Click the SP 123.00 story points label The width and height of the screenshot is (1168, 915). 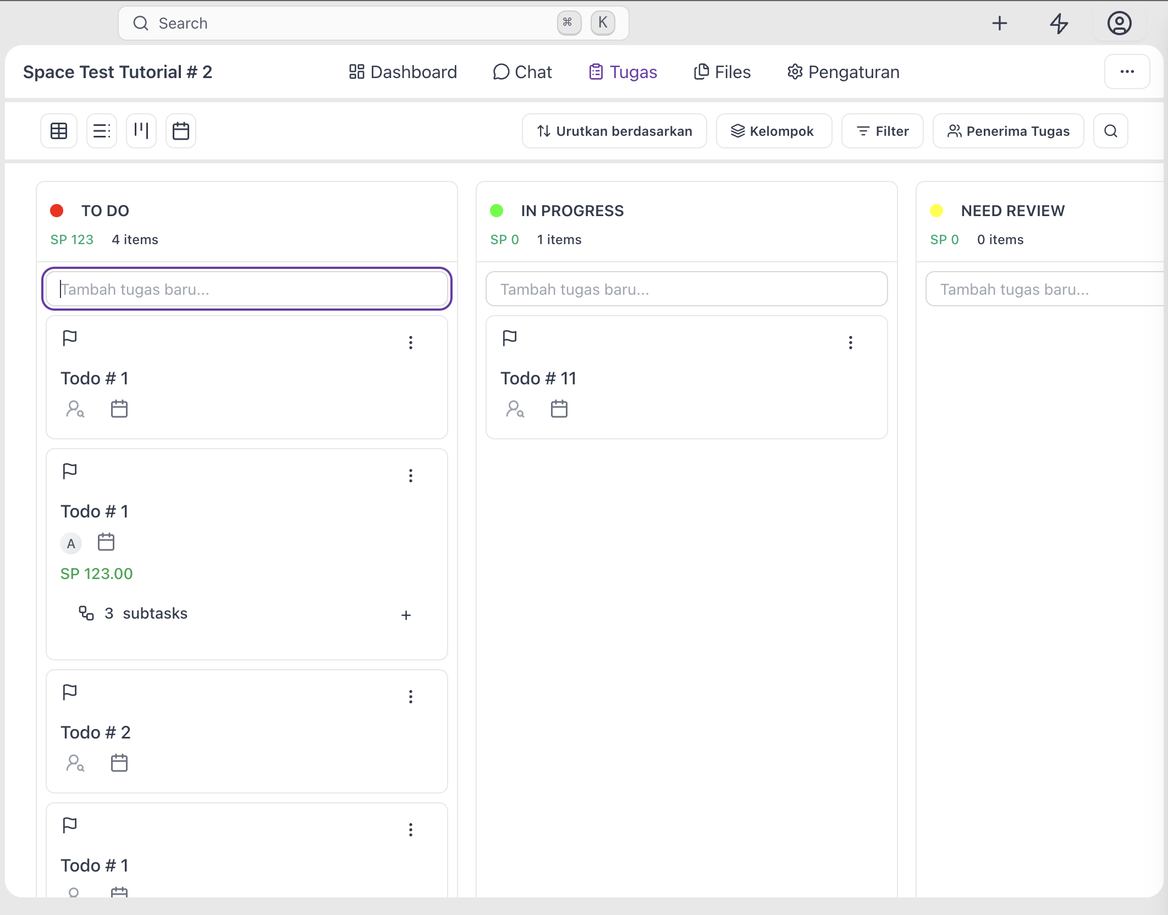coord(97,574)
